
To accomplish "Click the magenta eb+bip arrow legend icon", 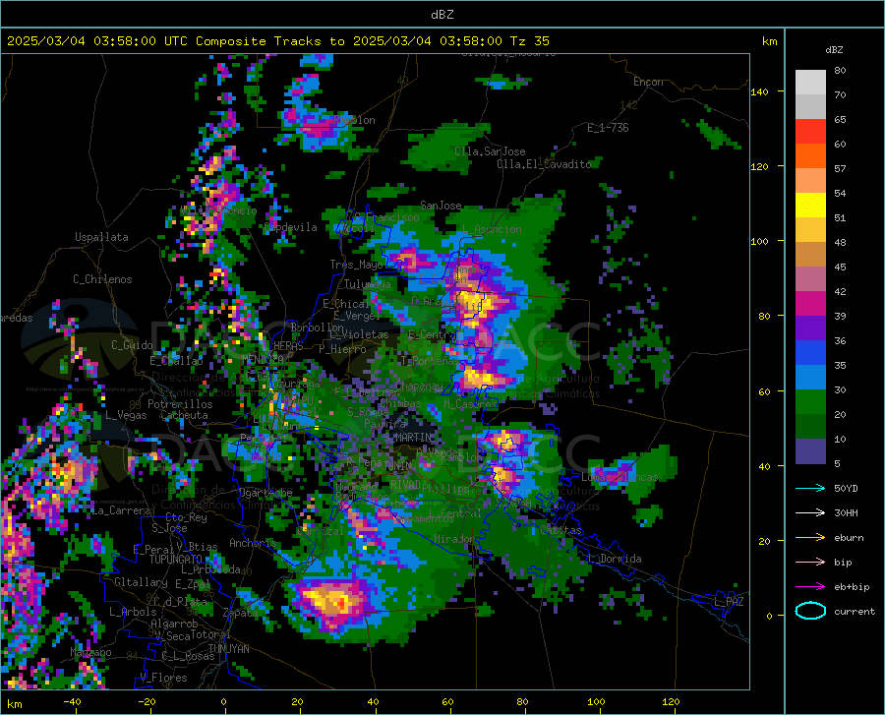I will pos(810,586).
